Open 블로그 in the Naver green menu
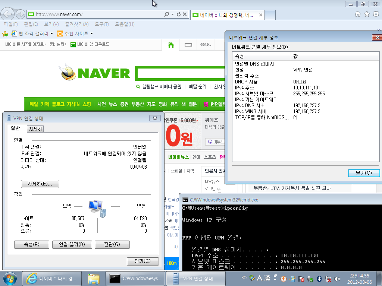The width and height of the screenshot is (382, 286). coord(58,104)
